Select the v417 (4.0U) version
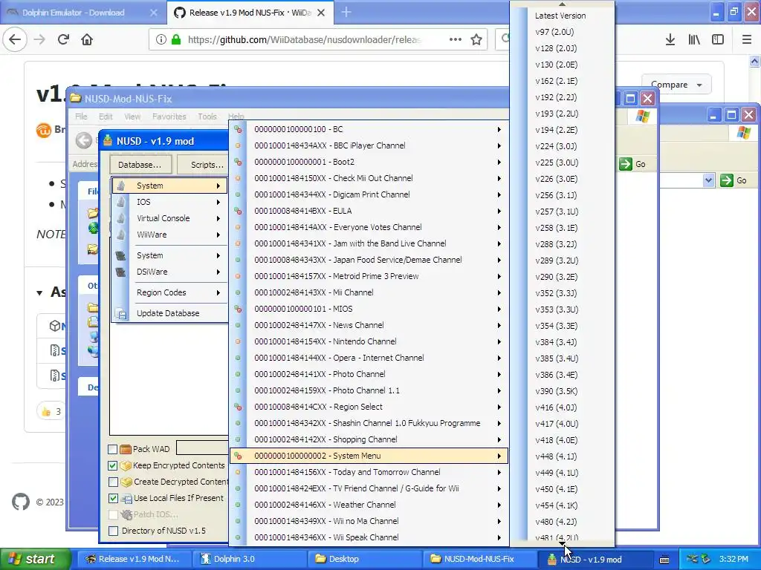 557,424
